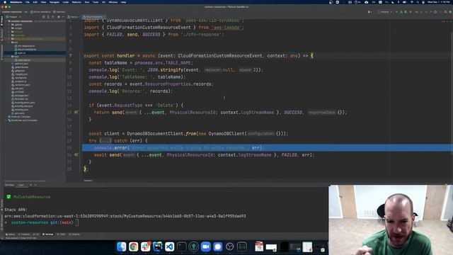Open fixture-handler.ts in project tree
This screenshot has width=453, height=255.
coord(25,50)
